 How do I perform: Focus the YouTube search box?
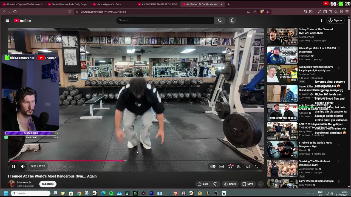tap(165, 20)
